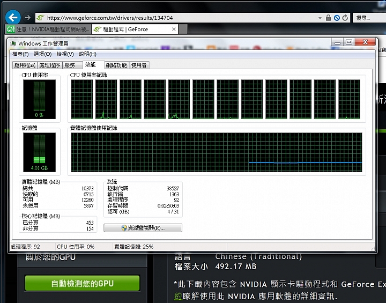Switch to the 應用程式 tab
The height and width of the screenshot is (303, 386).
[x=25, y=65]
